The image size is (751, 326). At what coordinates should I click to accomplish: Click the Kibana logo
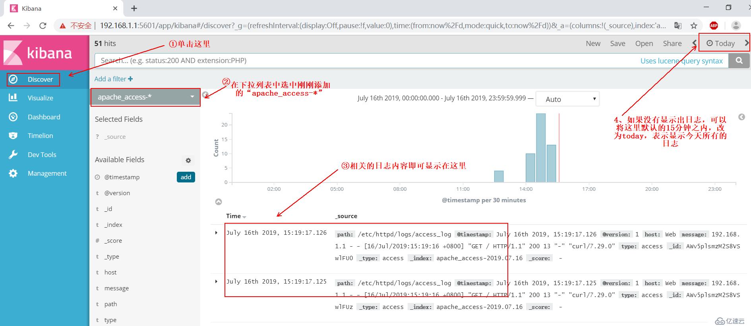[x=38, y=53]
